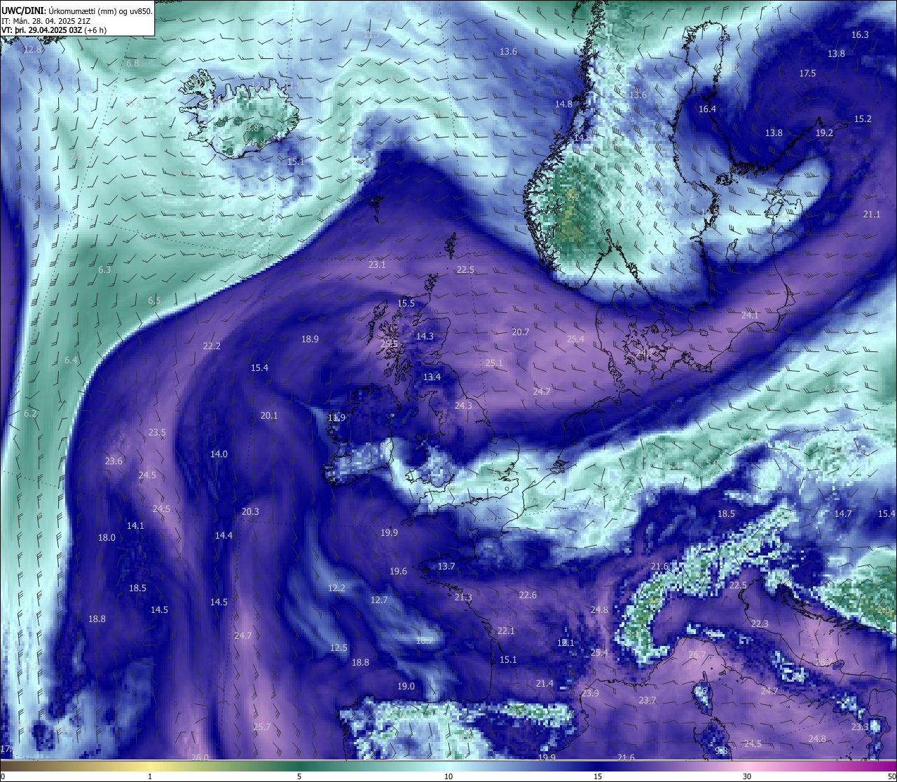Click the 25.7 value on the map
The width and height of the screenshot is (897, 782).
[261, 727]
